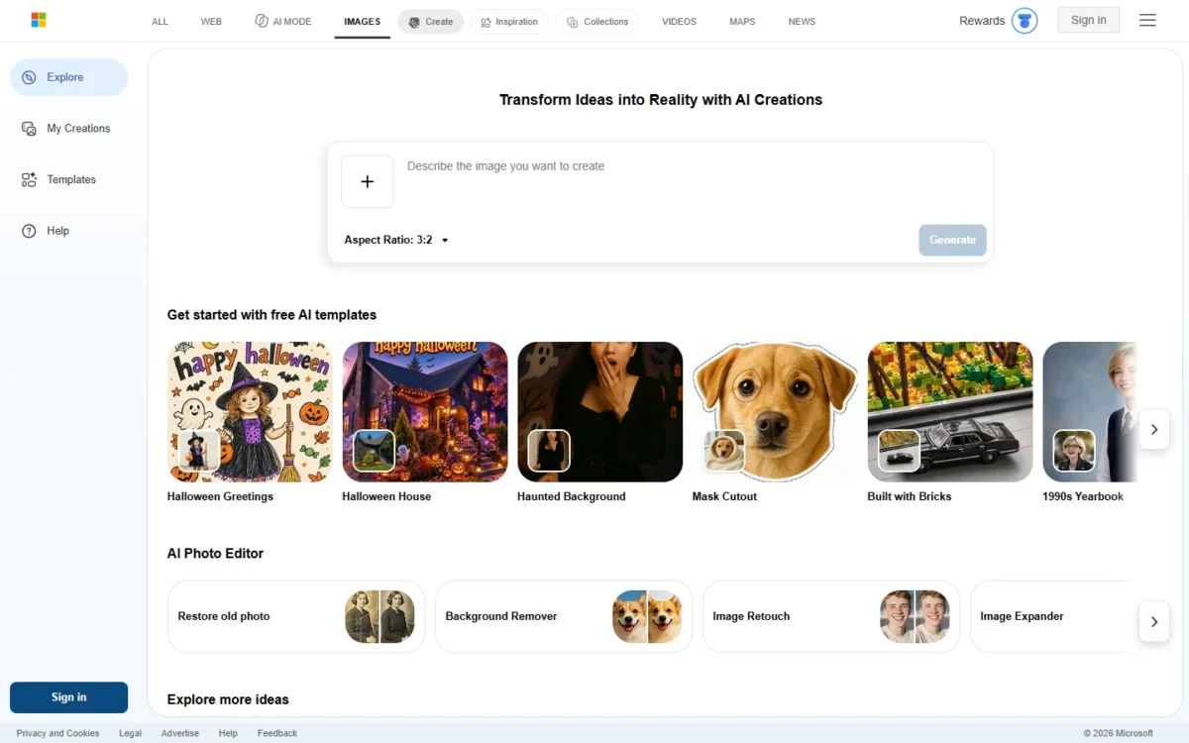Open the Create pill tab
The image size is (1189, 743).
(431, 22)
